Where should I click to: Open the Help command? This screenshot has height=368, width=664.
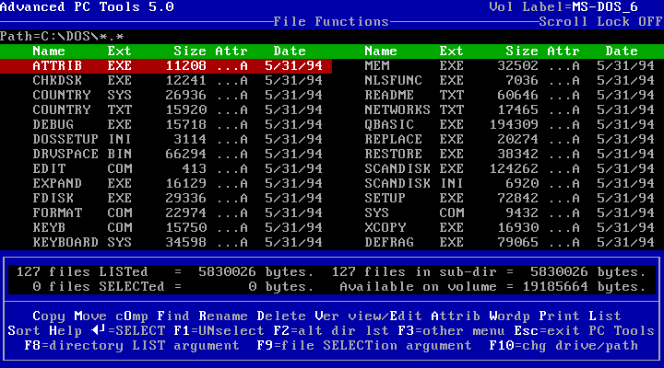(65, 331)
